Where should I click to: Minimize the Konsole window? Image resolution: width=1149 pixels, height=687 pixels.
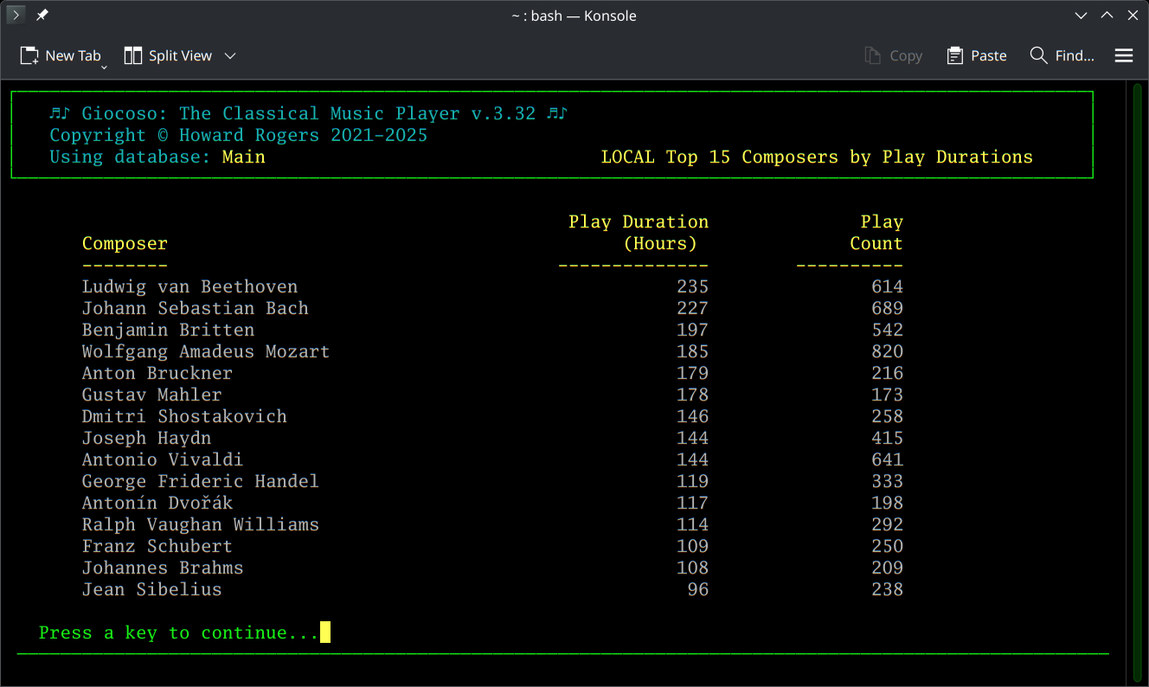[1081, 16]
